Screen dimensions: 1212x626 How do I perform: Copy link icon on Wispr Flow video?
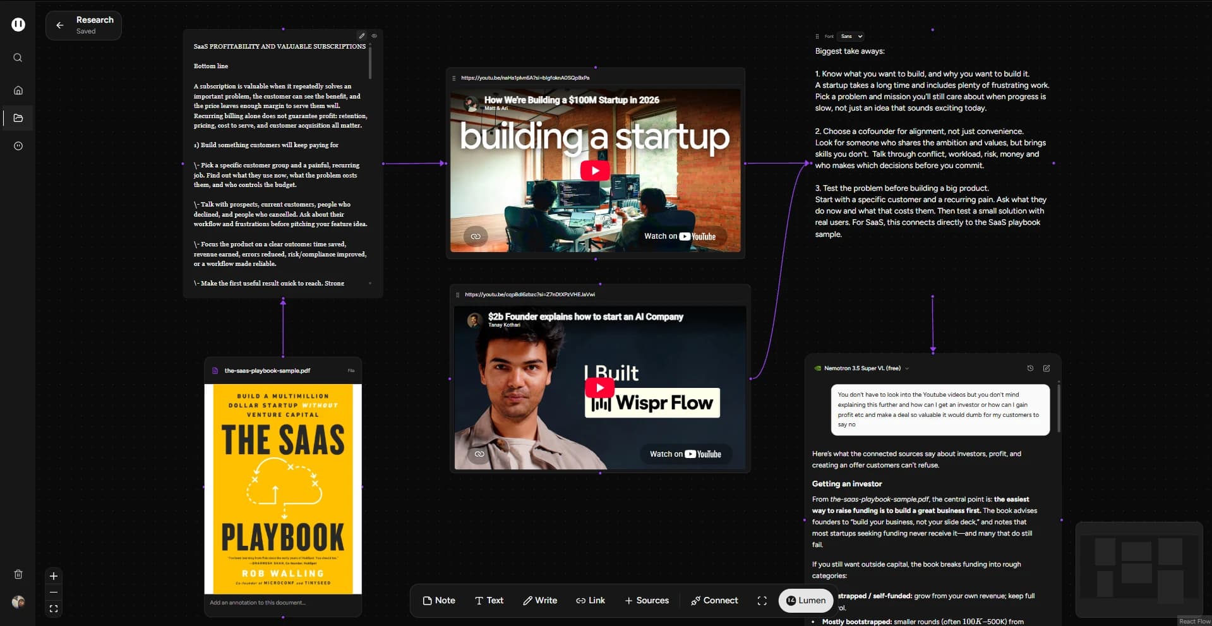479,454
